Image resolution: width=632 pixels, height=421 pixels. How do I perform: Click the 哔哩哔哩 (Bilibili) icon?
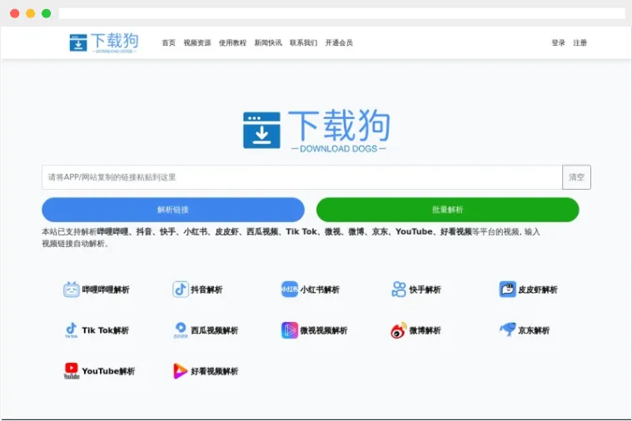pyautogui.click(x=72, y=290)
